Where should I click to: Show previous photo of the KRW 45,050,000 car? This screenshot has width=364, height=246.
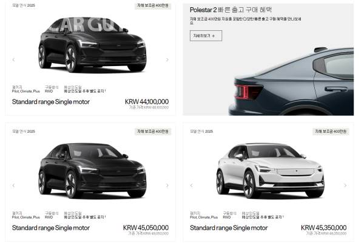click(13, 185)
